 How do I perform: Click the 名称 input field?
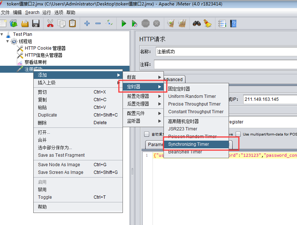226,52
